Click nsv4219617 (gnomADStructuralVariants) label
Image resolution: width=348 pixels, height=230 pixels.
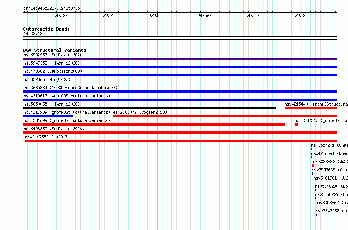pyautogui.click(x=67, y=96)
